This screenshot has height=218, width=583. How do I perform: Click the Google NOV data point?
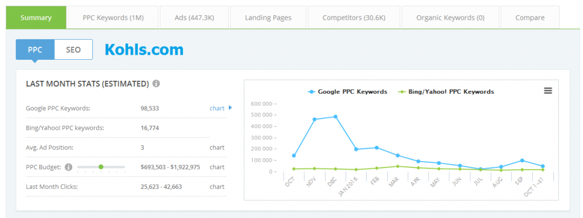pos(314,120)
